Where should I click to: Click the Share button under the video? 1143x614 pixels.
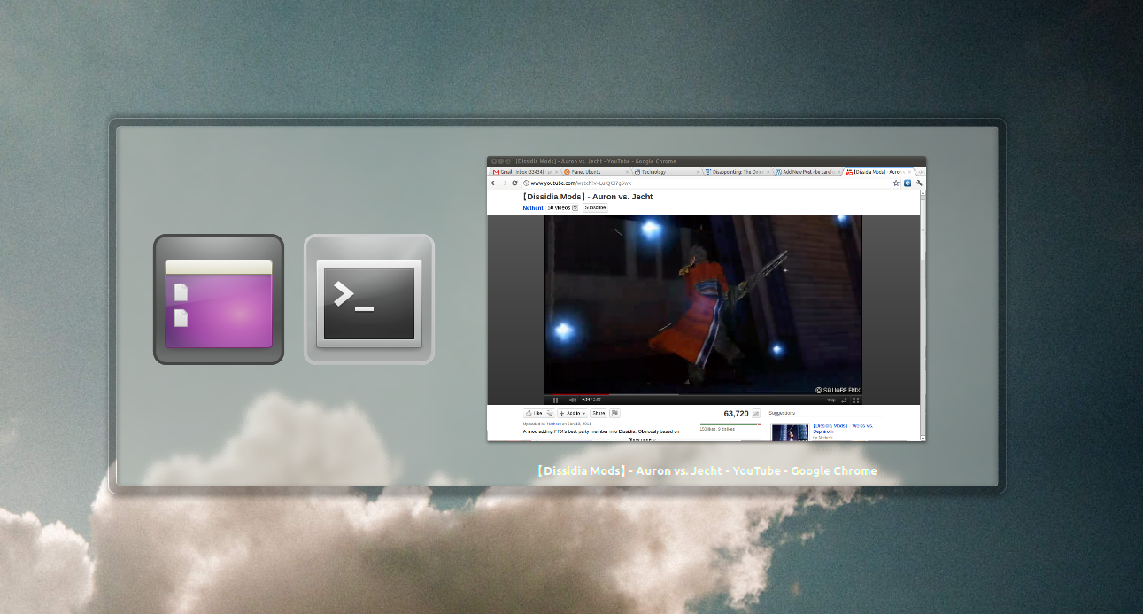coord(599,413)
